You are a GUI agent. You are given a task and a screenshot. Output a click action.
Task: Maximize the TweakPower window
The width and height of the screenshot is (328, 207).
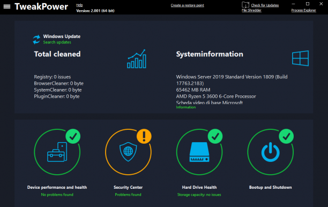click(x=308, y=4)
